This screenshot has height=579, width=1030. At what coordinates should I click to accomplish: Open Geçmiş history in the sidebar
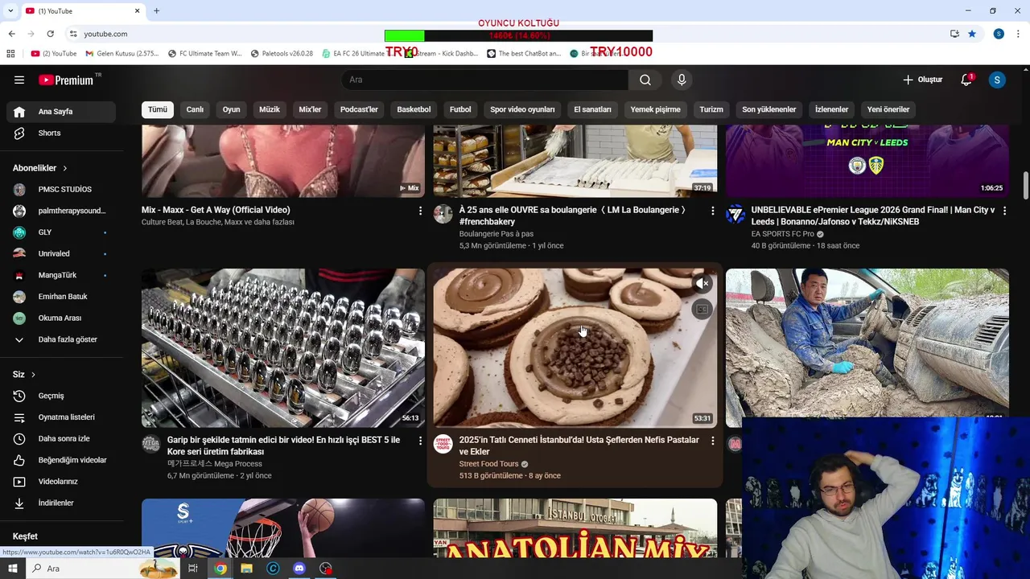click(61, 396)
